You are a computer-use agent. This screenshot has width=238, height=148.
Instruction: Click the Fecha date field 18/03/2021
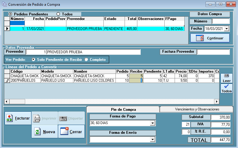(214, 29)
